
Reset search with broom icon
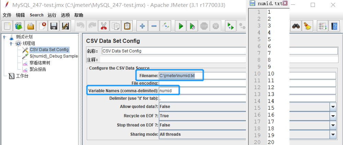coord(308,26)
